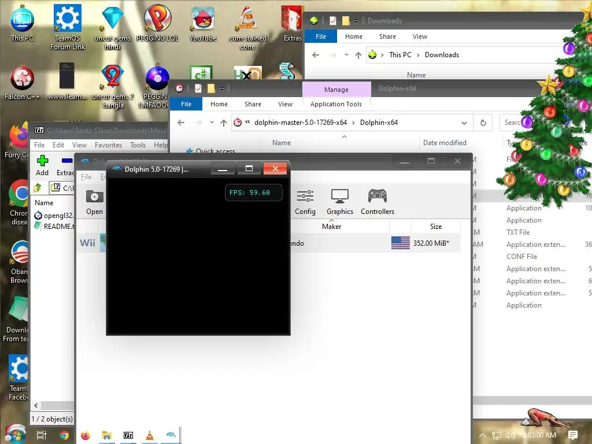Image resolution: width=592 pixels, height=444 pixels.
Task: Select README file in 7-Zip list
Action: [x=54, y=226]
